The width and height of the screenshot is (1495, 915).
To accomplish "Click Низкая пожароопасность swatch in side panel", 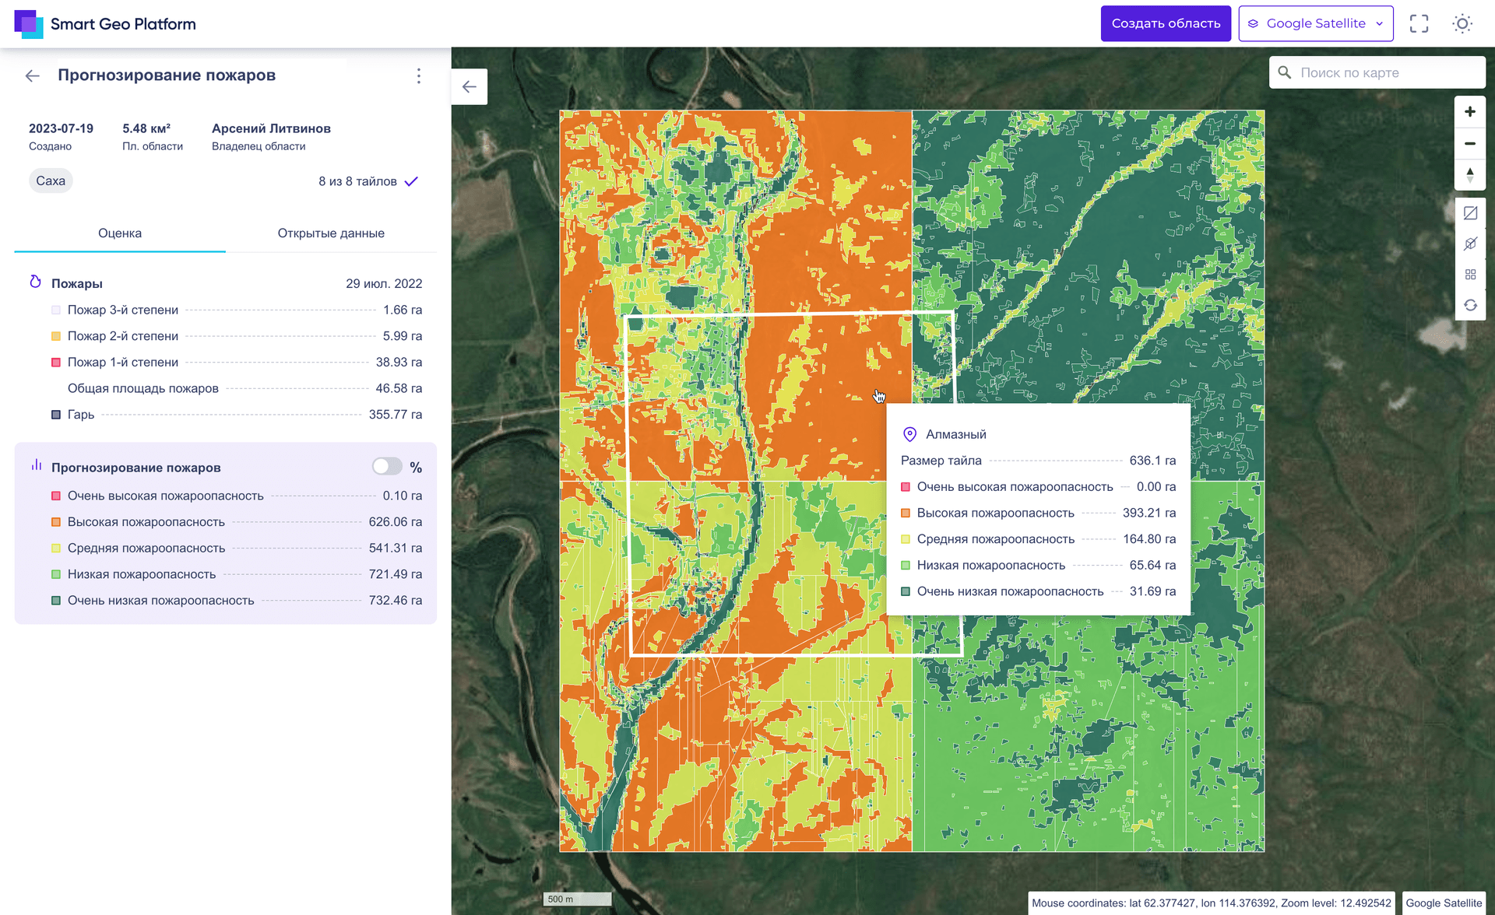I will (x=56, y=574).
